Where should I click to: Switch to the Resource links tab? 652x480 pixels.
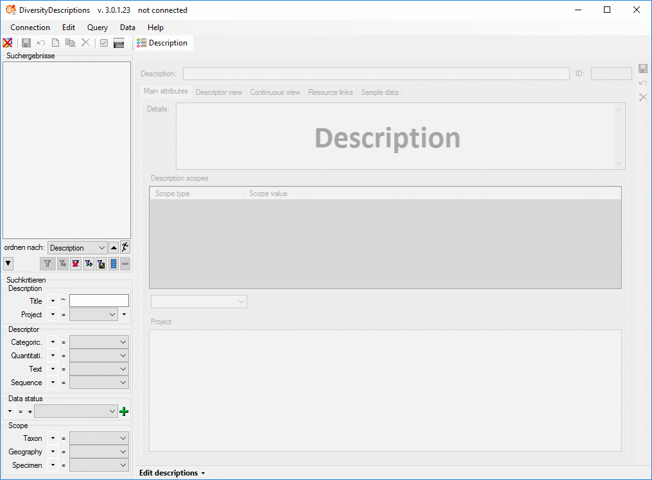pos(330,92)
